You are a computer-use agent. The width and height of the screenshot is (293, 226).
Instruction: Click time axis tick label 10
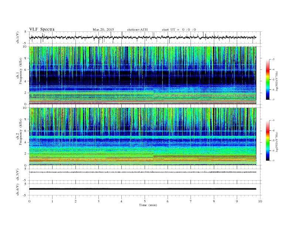pyautogui.click(x=260, y=201)
